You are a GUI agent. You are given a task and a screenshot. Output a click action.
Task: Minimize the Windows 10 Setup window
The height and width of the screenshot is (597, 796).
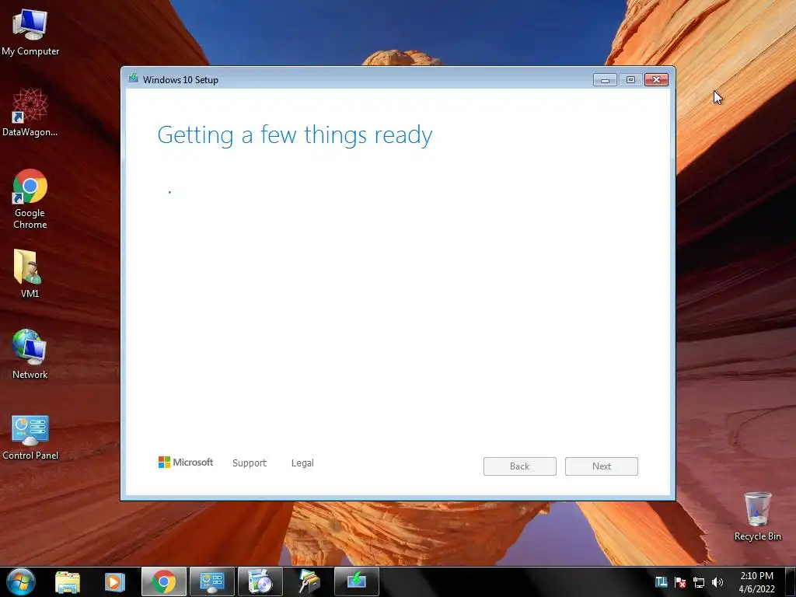pyautogui.click(x=605, y=80)
